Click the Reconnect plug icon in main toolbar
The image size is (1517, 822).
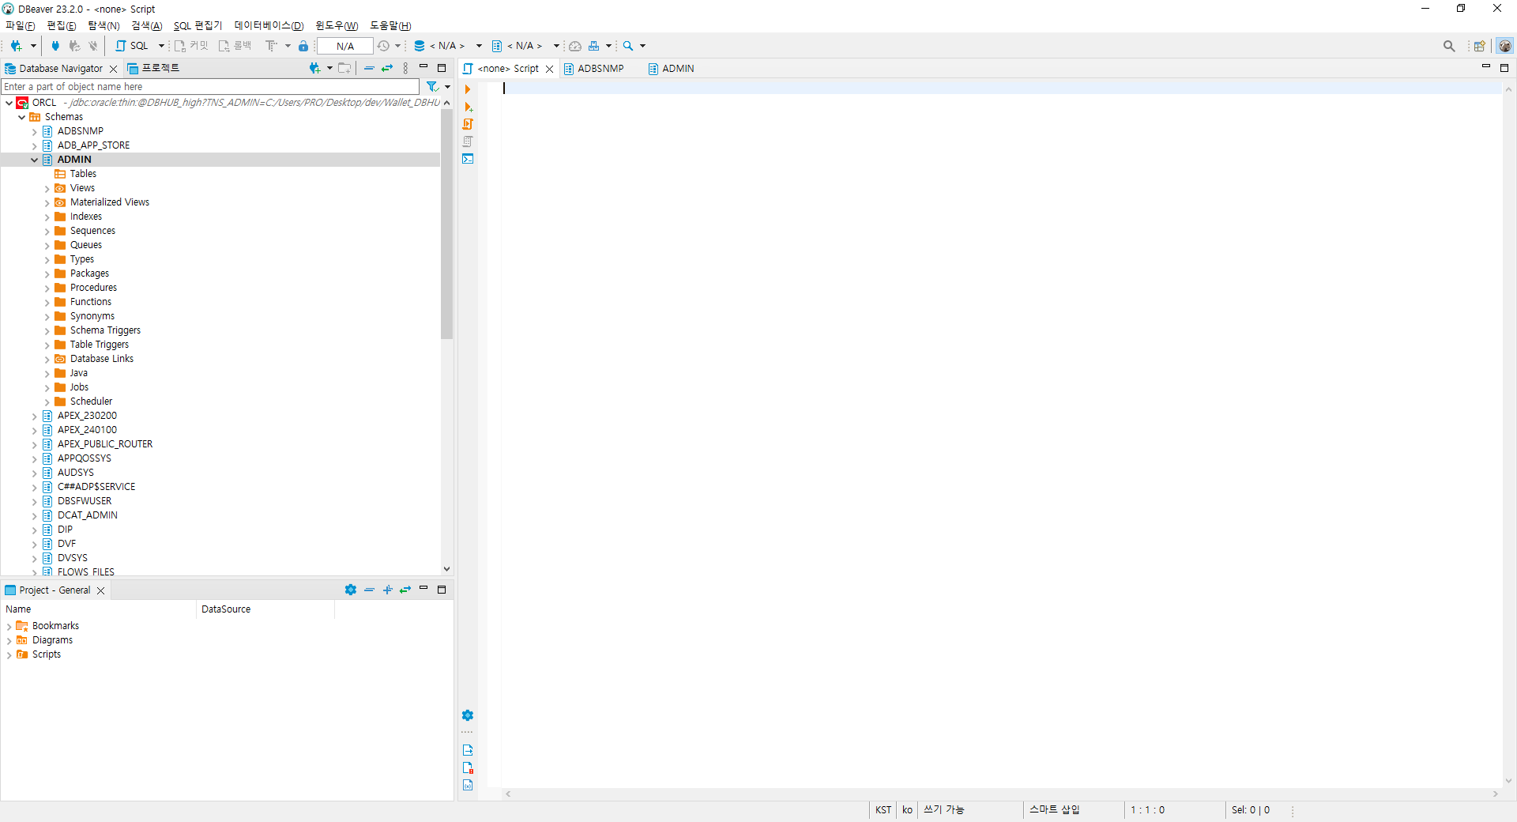74,46
